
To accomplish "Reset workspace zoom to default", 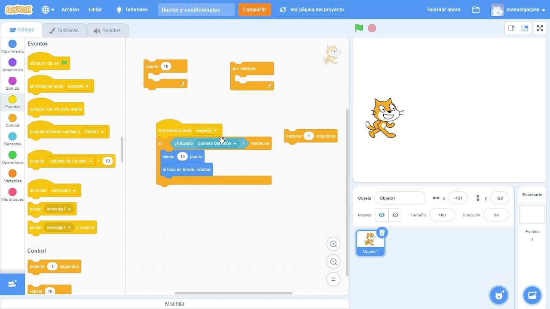I will click(x=333, y=279).
